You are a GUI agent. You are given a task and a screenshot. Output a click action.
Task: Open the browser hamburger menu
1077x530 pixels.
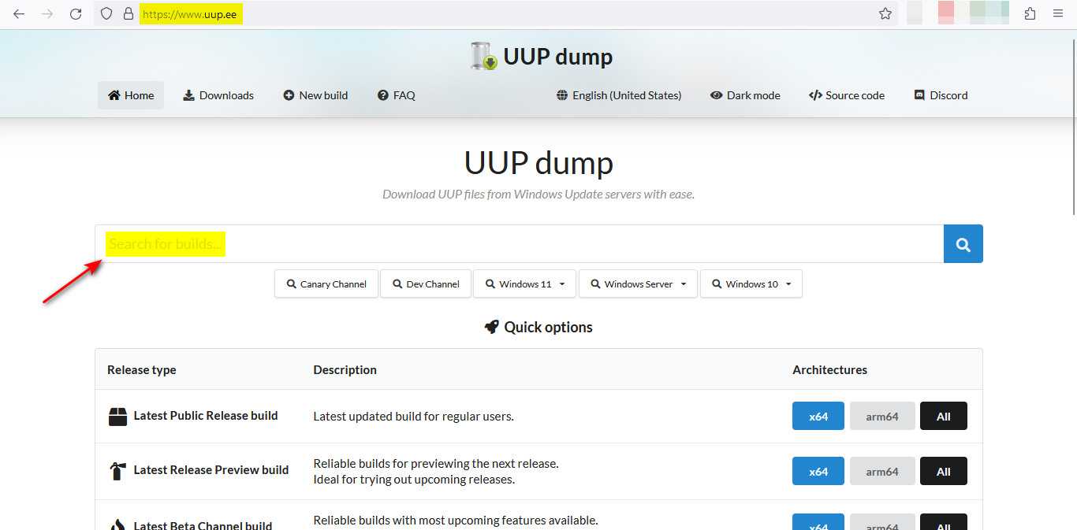click(1058, 13)
